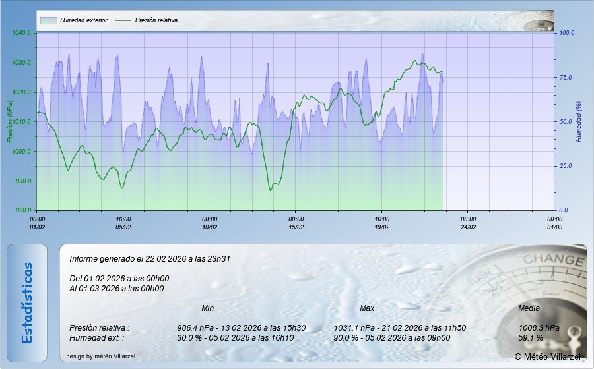Viewport: 594px width, 369px height.
Task: Click the Humedad exterior legend label
Action: (83, 20)
